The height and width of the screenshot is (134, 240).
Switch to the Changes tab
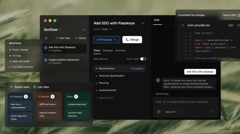[x=108, y=50]
